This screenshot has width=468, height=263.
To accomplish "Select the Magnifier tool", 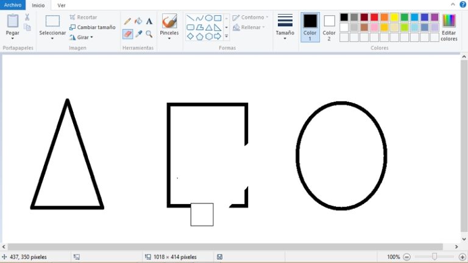I will tap(149, 34).
